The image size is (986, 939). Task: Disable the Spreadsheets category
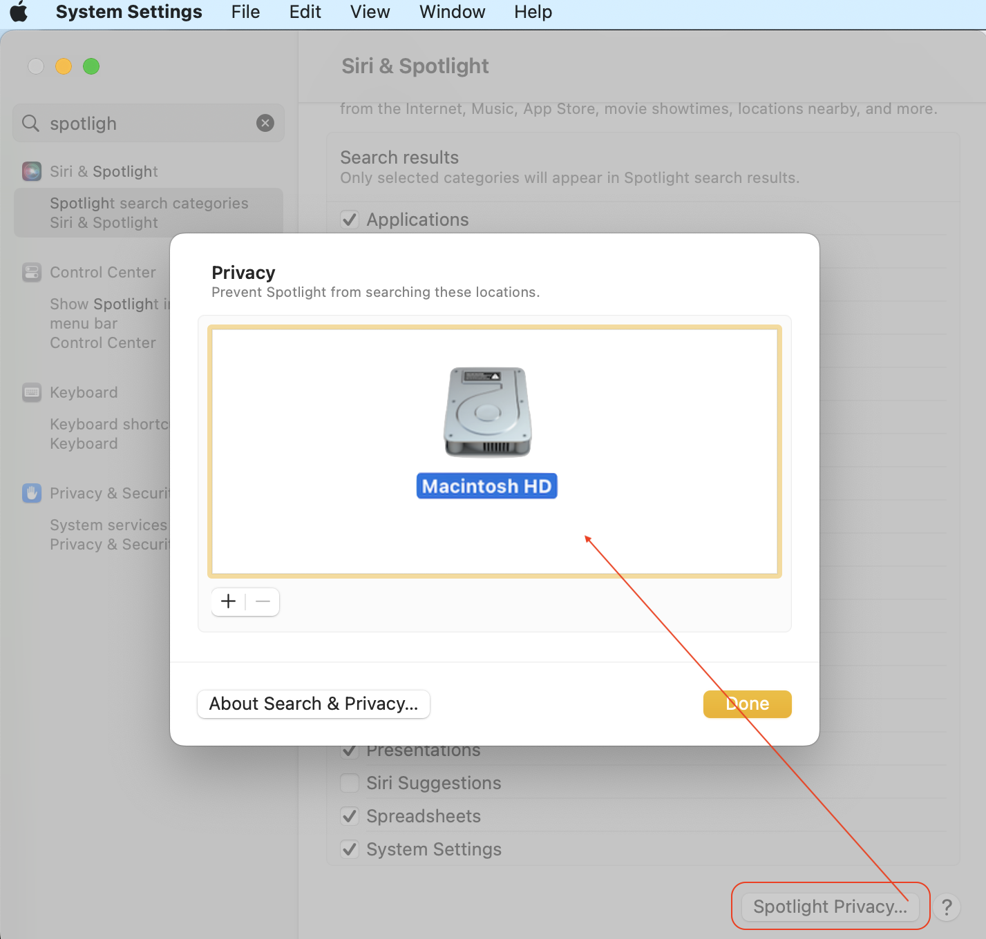350,815
